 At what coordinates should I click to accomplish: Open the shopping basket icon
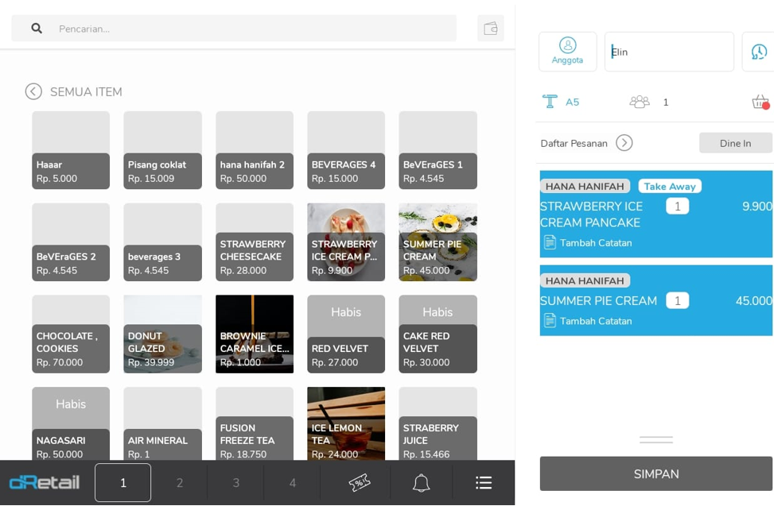pos(760,102)
